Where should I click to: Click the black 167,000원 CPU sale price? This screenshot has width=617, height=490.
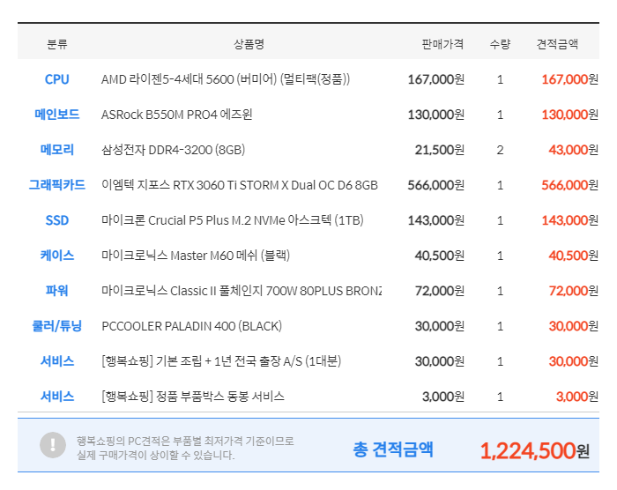[436, 79]
